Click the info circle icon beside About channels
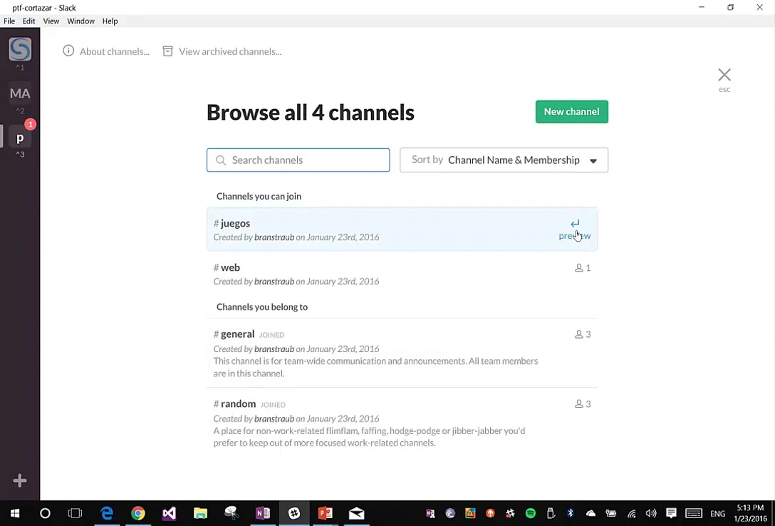The height and width of the screenshot is (526, 775). pos(68,51)
